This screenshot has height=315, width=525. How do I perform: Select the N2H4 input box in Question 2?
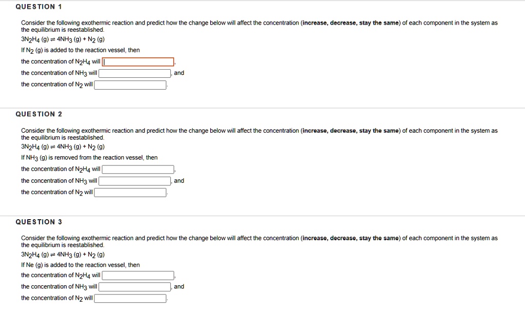pyautogui.click(x=138, y=169)
